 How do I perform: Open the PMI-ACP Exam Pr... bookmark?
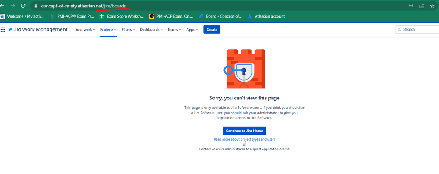click(72, 16)
